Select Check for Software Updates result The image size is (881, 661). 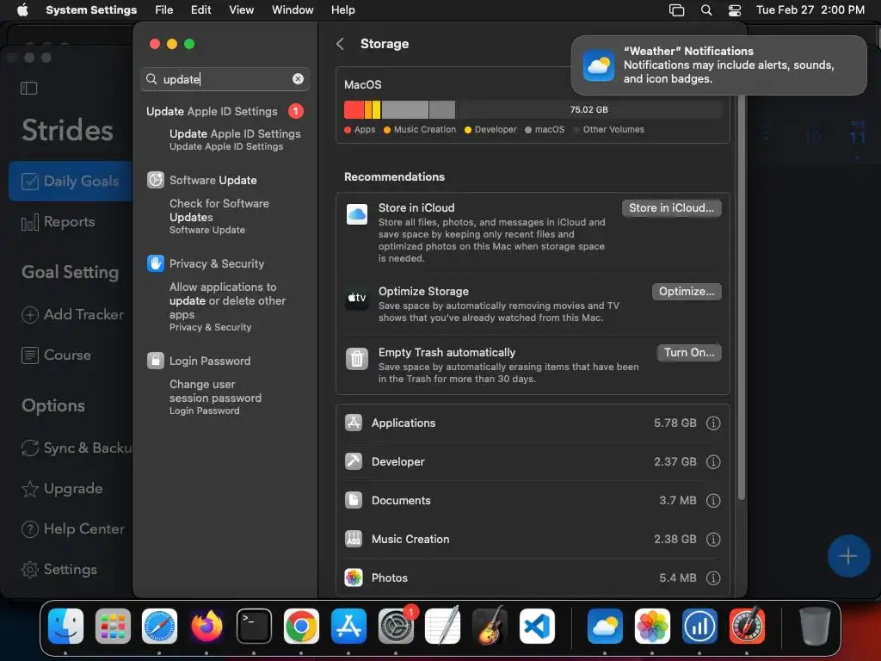tap(219, 216)
